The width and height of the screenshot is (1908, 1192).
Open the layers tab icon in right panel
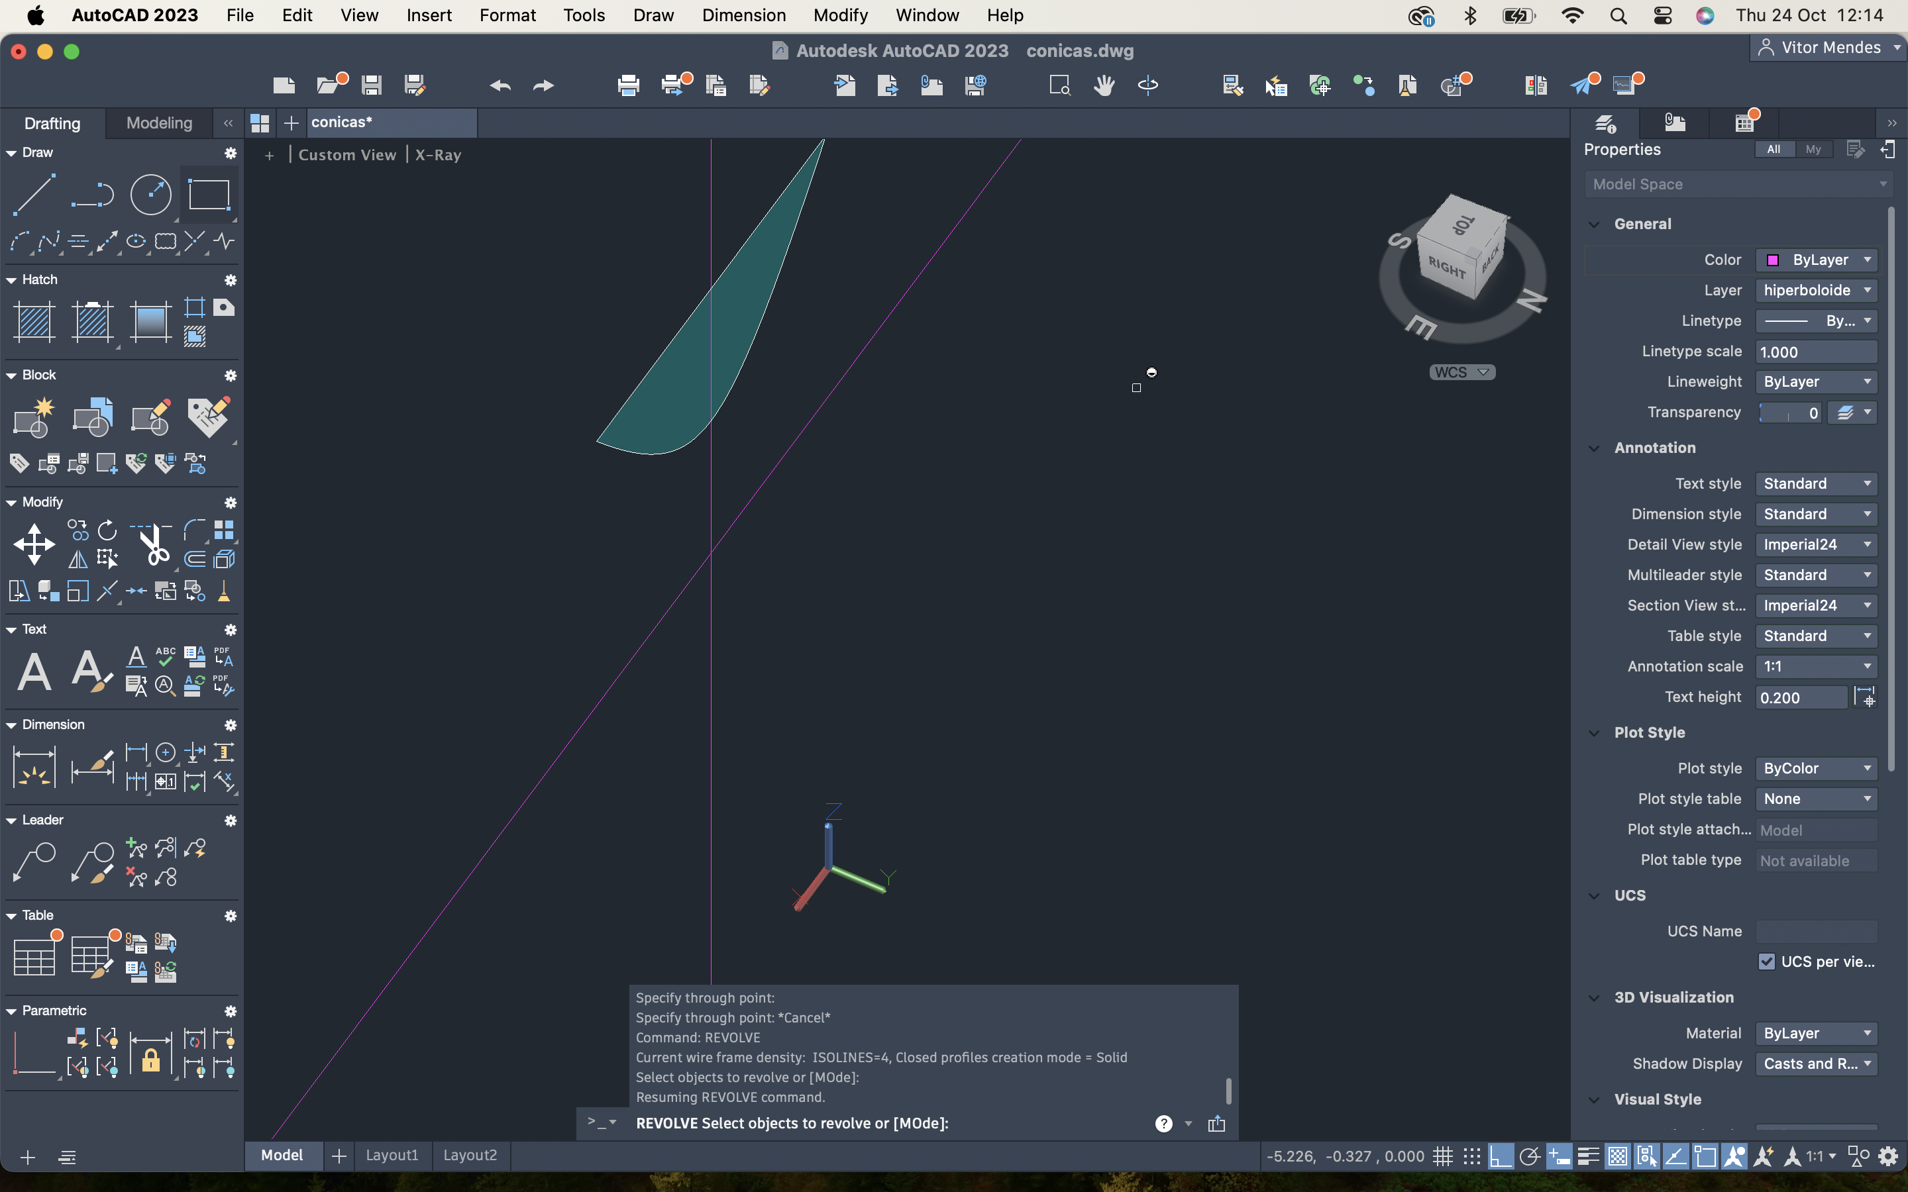(1605, 123)
